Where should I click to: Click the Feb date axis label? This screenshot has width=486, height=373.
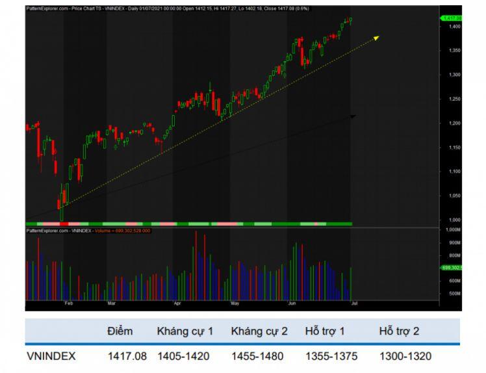68,303
